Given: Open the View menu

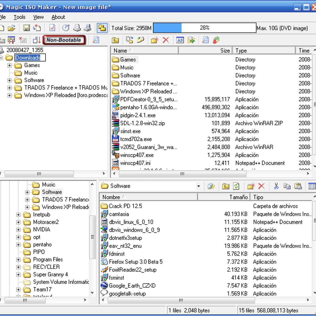Looking at the screenshot, I should click(38, 17).
